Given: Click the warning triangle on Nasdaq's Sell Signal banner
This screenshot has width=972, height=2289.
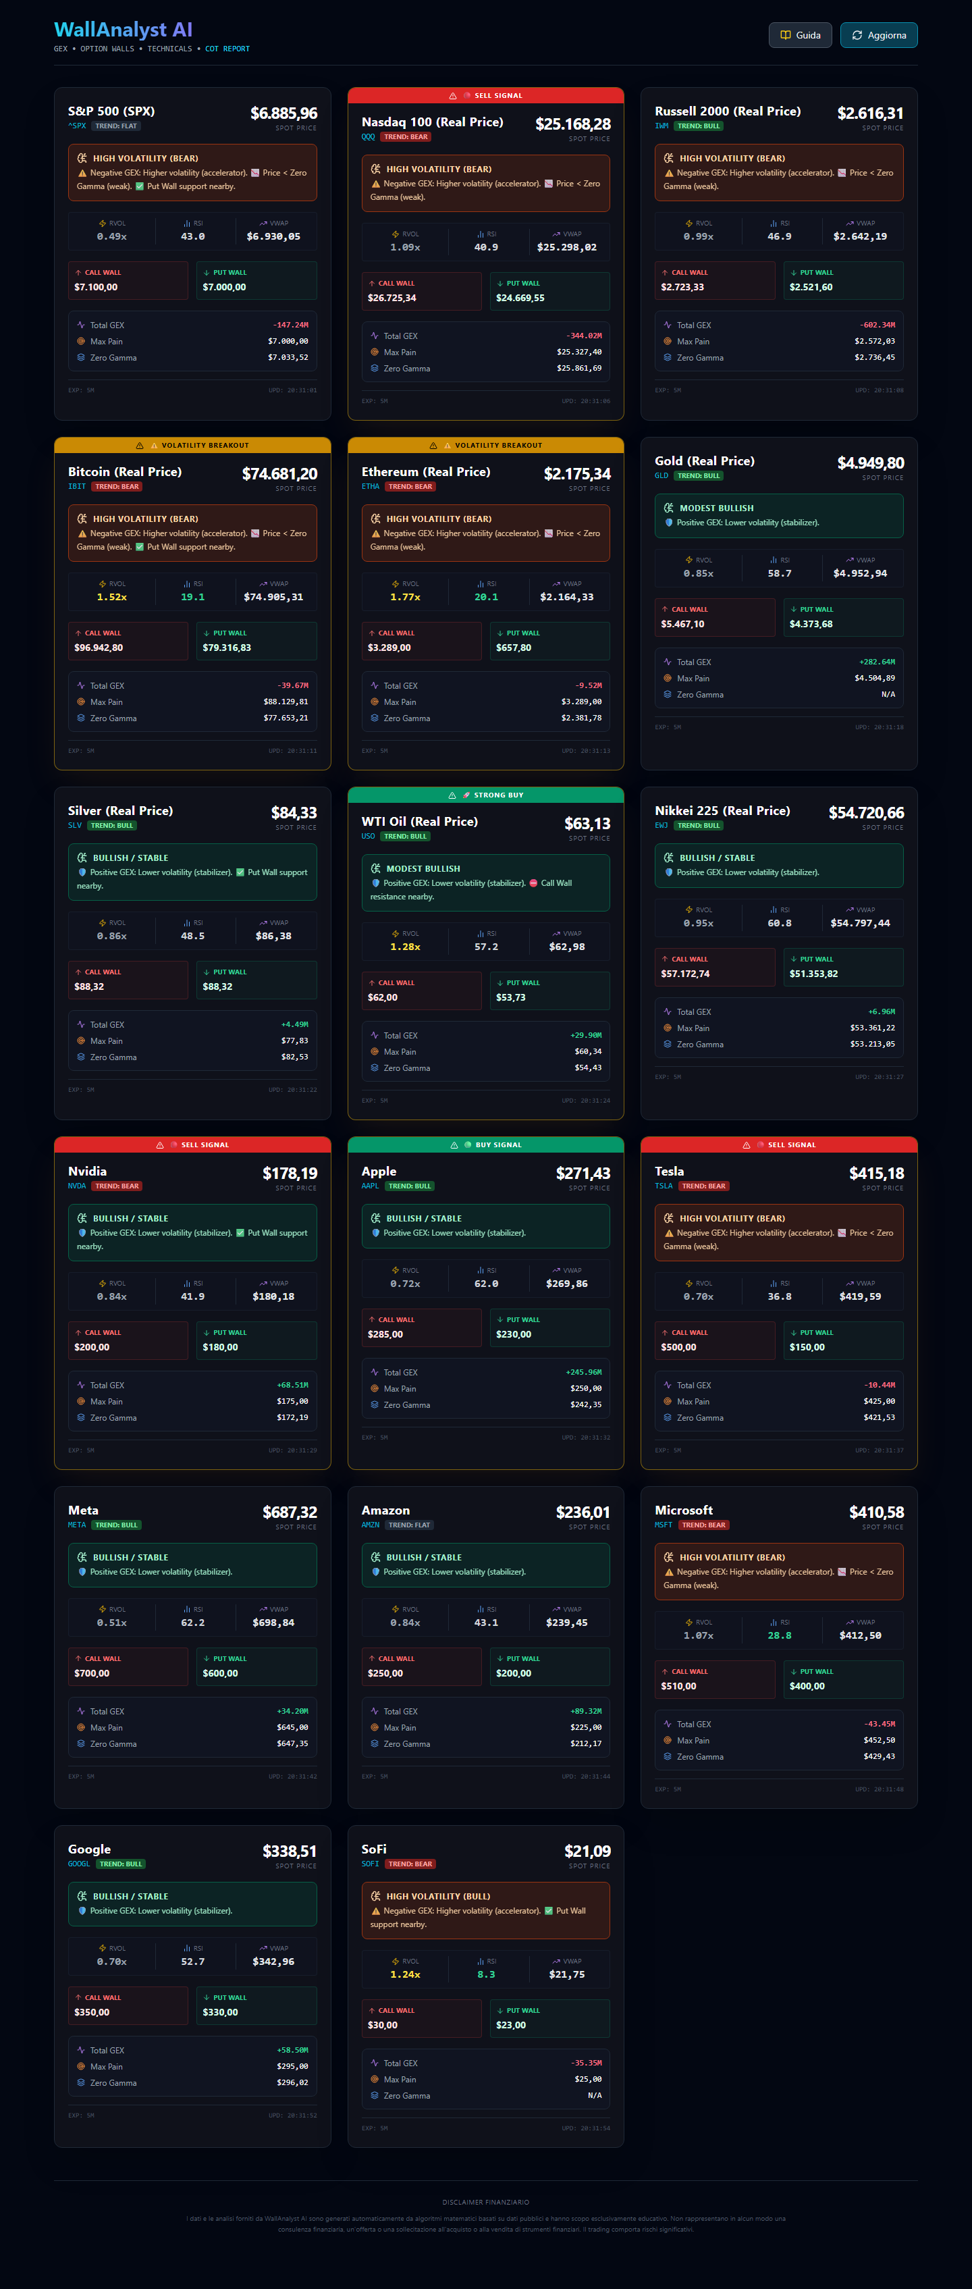Looking at the screenshot, I should point(453,96).
